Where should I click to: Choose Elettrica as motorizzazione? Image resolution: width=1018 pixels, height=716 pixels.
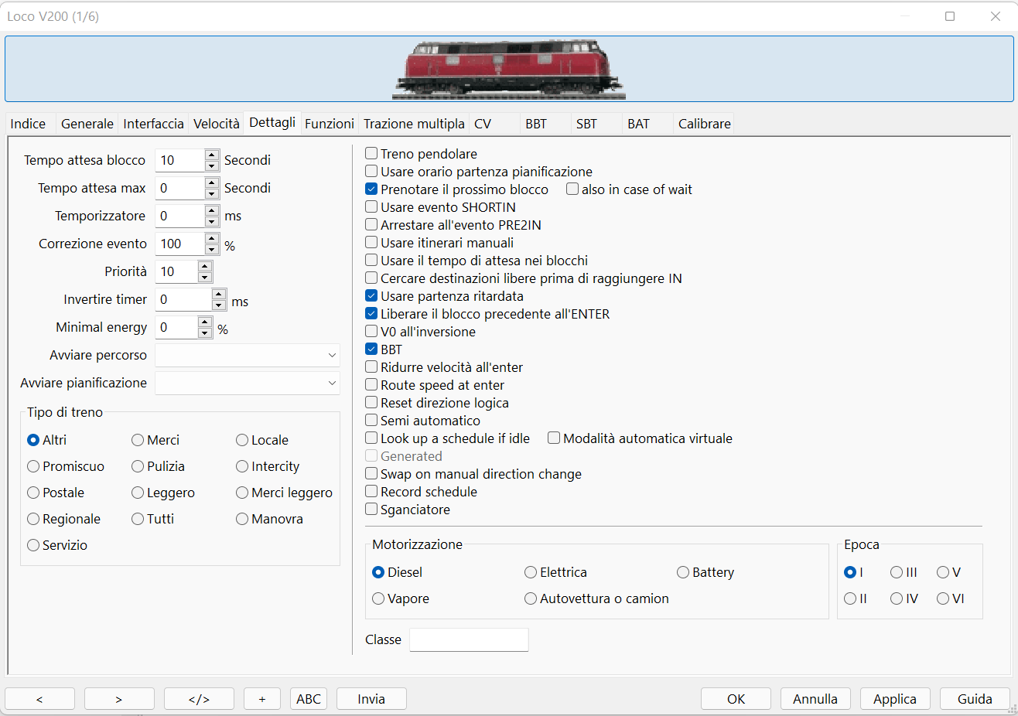coord(531,572)
